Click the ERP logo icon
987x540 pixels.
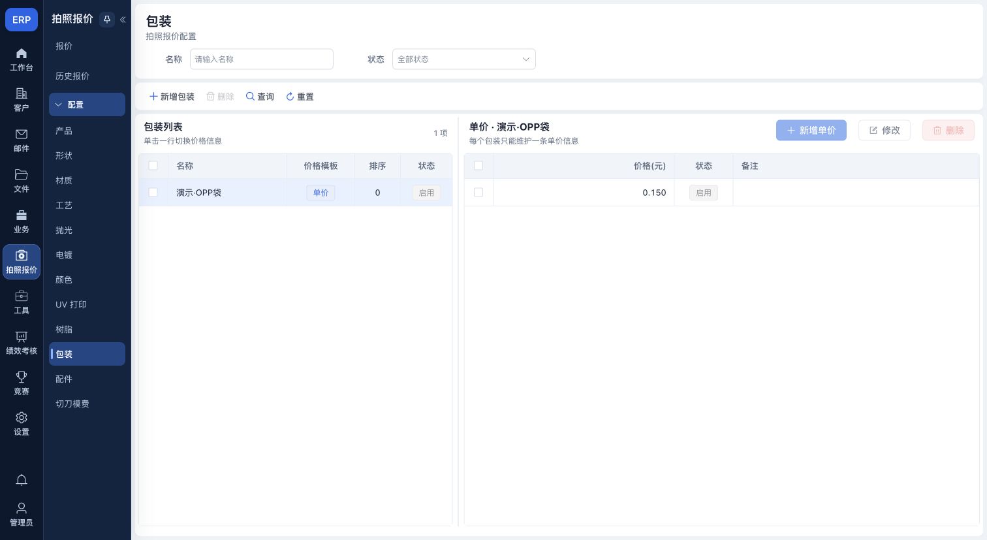pos(22,20)
